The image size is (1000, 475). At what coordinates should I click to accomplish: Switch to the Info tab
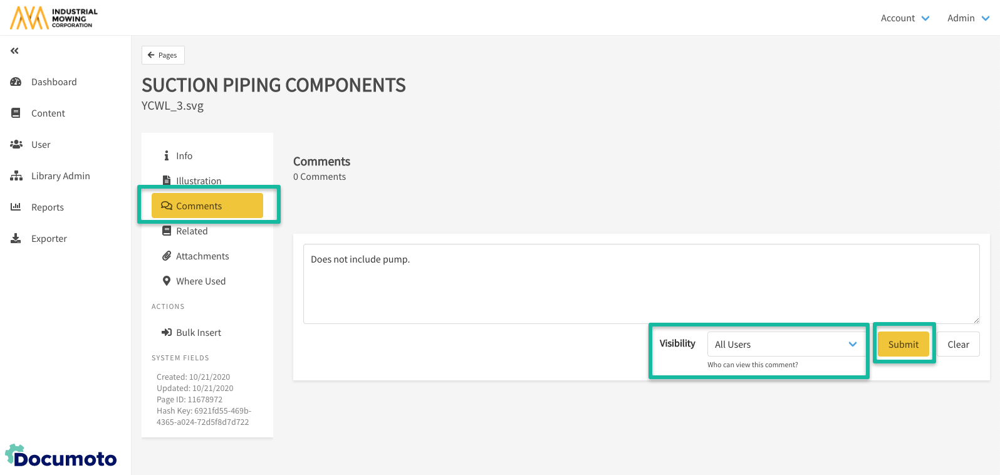(184, 156)
